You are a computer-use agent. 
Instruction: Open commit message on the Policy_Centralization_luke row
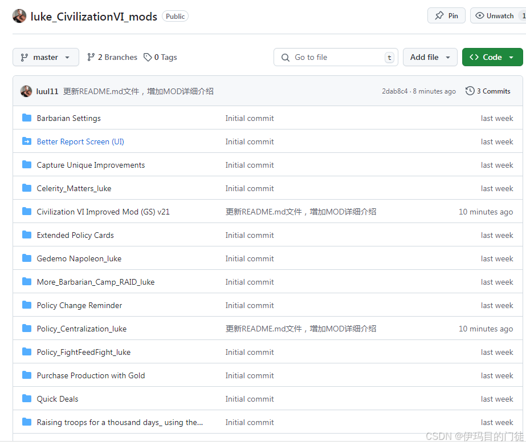tap(301, 329)
